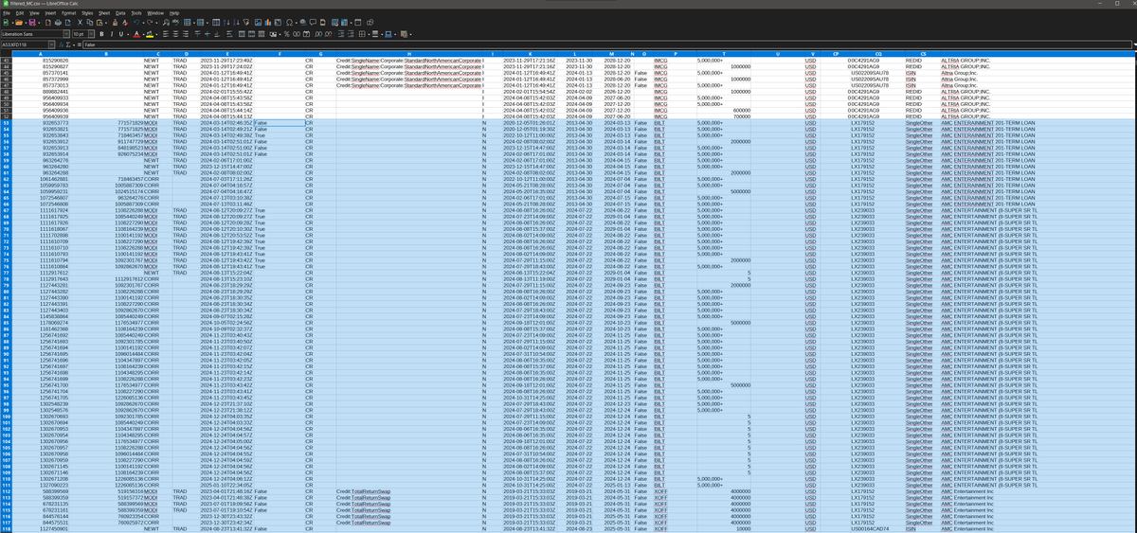This screenshot has width=1137, height=533.
Task: Click the Print icon
Action: 58,23
